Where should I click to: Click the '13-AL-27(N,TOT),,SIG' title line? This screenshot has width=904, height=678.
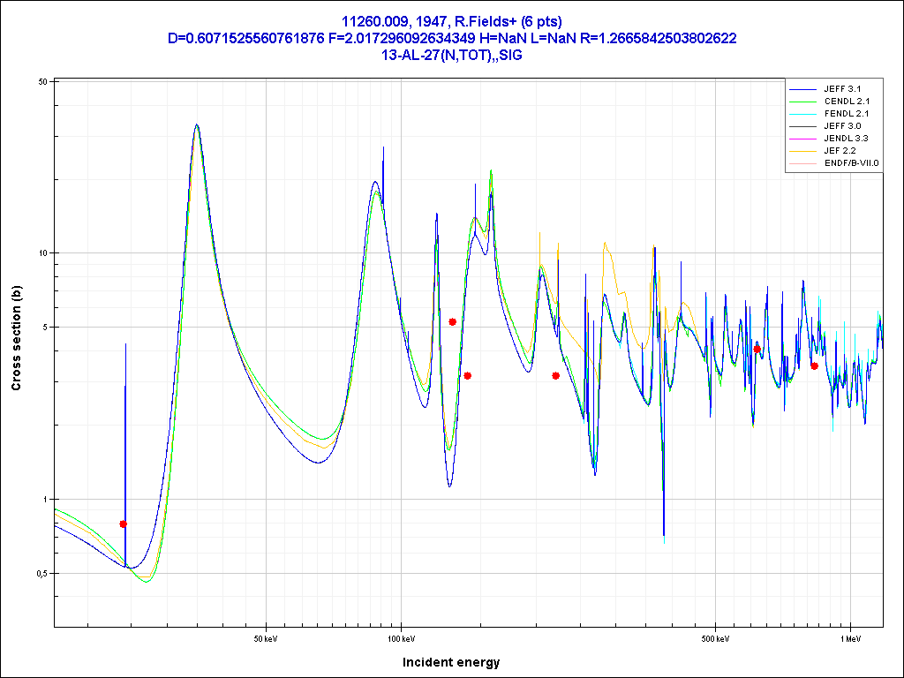pos(452,55)
